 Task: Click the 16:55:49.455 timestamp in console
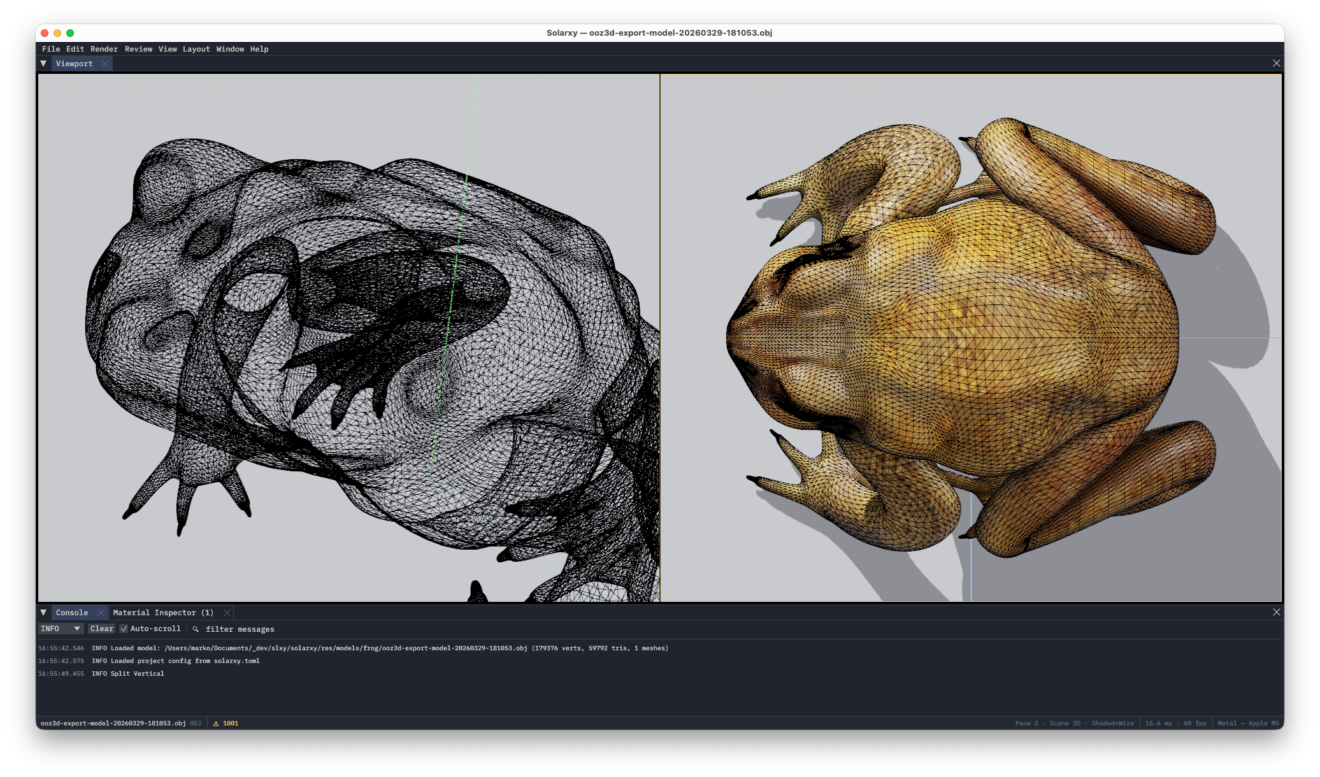61,674
